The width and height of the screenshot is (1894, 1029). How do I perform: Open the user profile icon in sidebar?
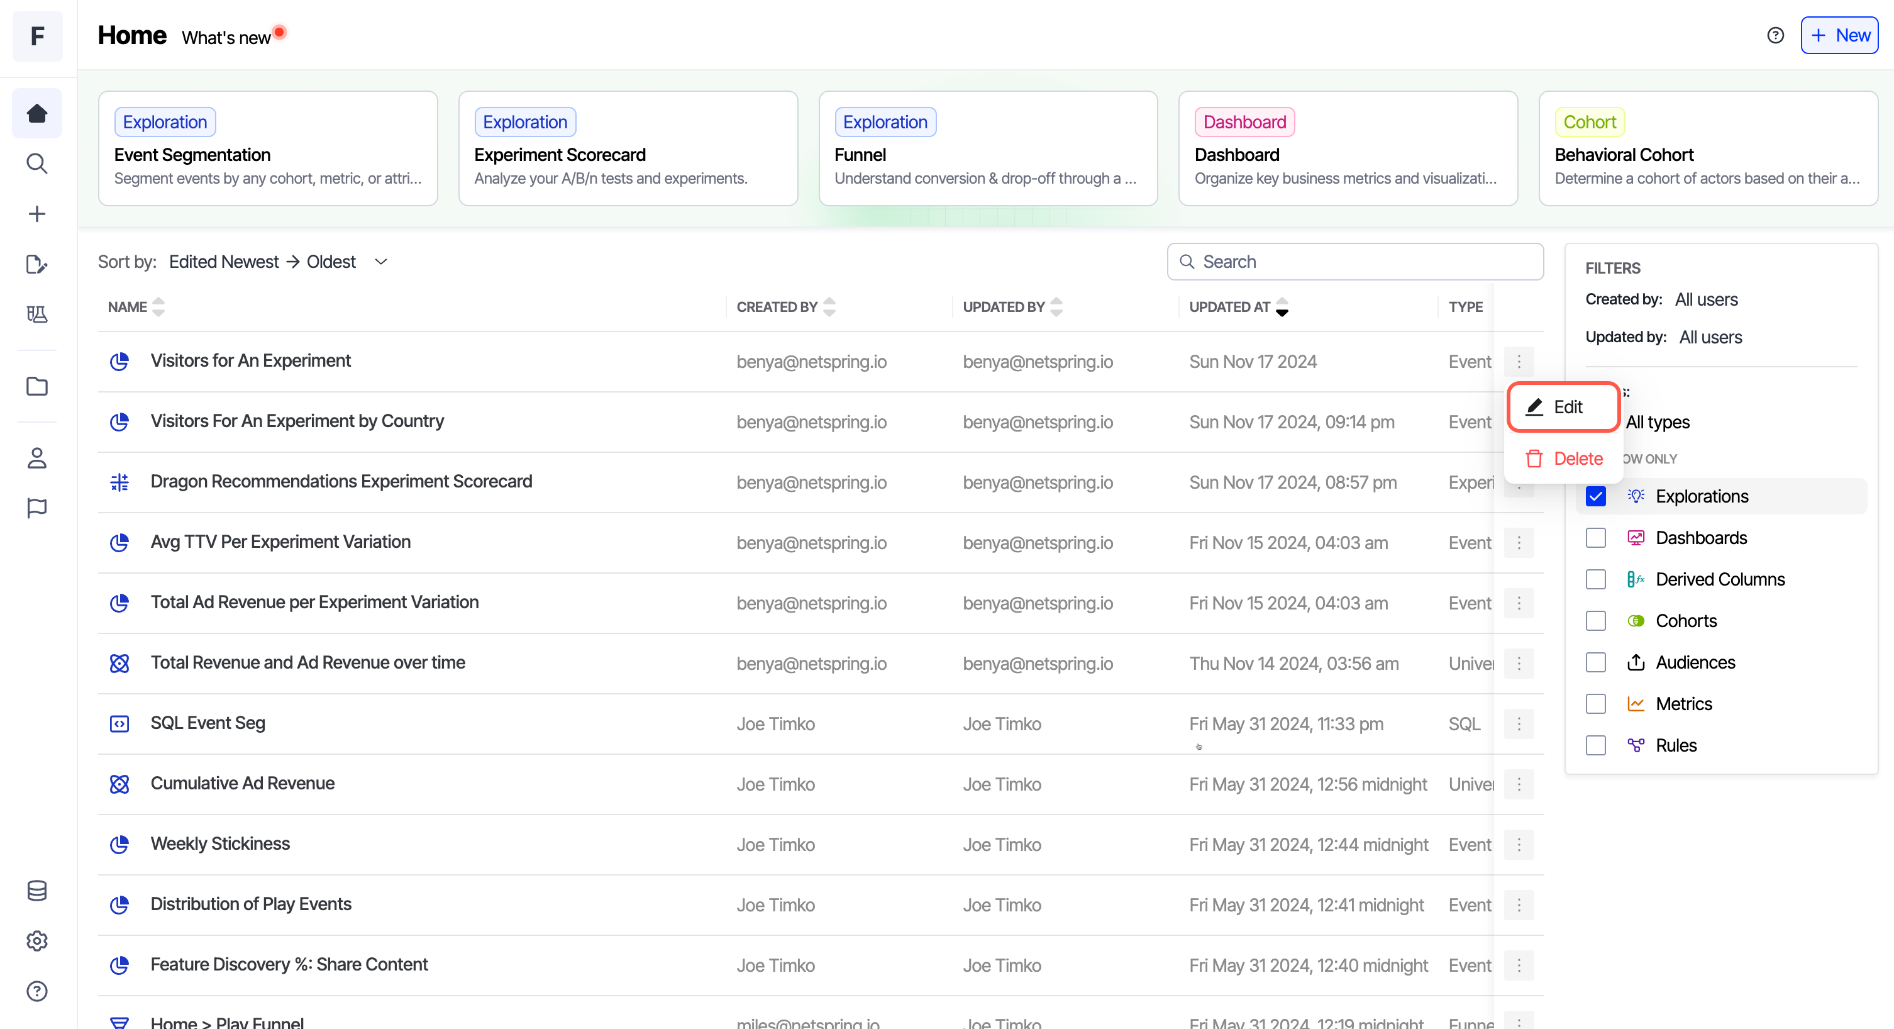click(x=36, y=457)
